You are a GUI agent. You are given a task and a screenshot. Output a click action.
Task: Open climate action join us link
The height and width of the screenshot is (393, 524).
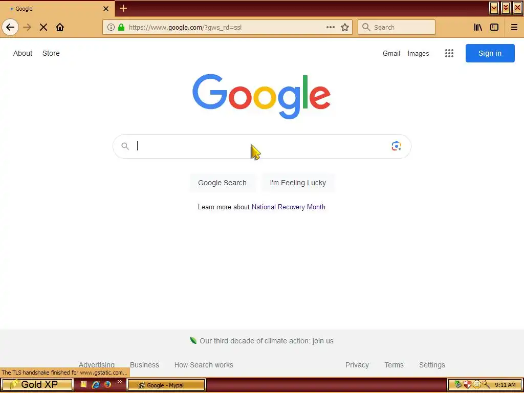[x=266, y=341]
